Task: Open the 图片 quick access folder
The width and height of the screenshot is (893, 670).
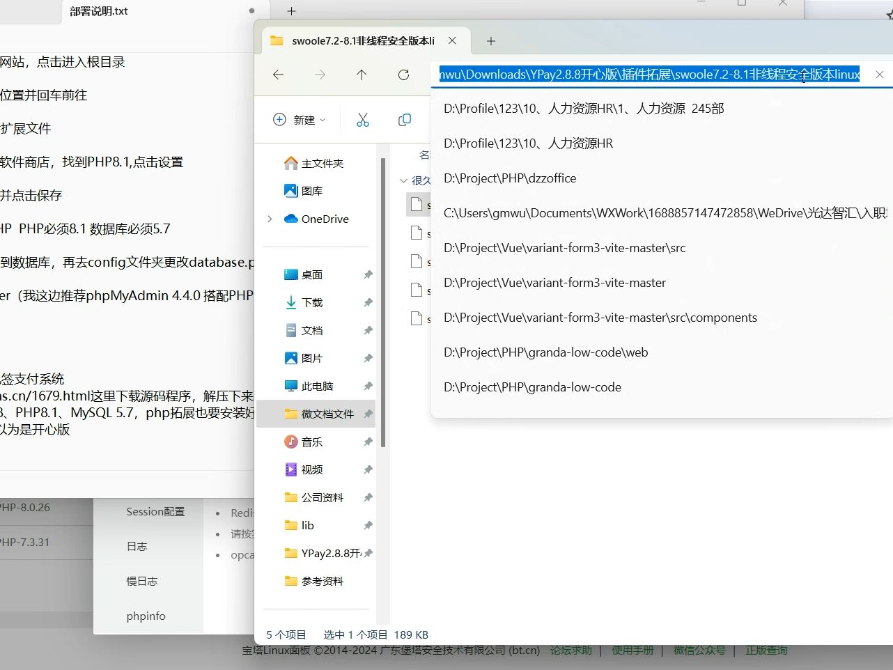Action: click(x=304, y=358)
